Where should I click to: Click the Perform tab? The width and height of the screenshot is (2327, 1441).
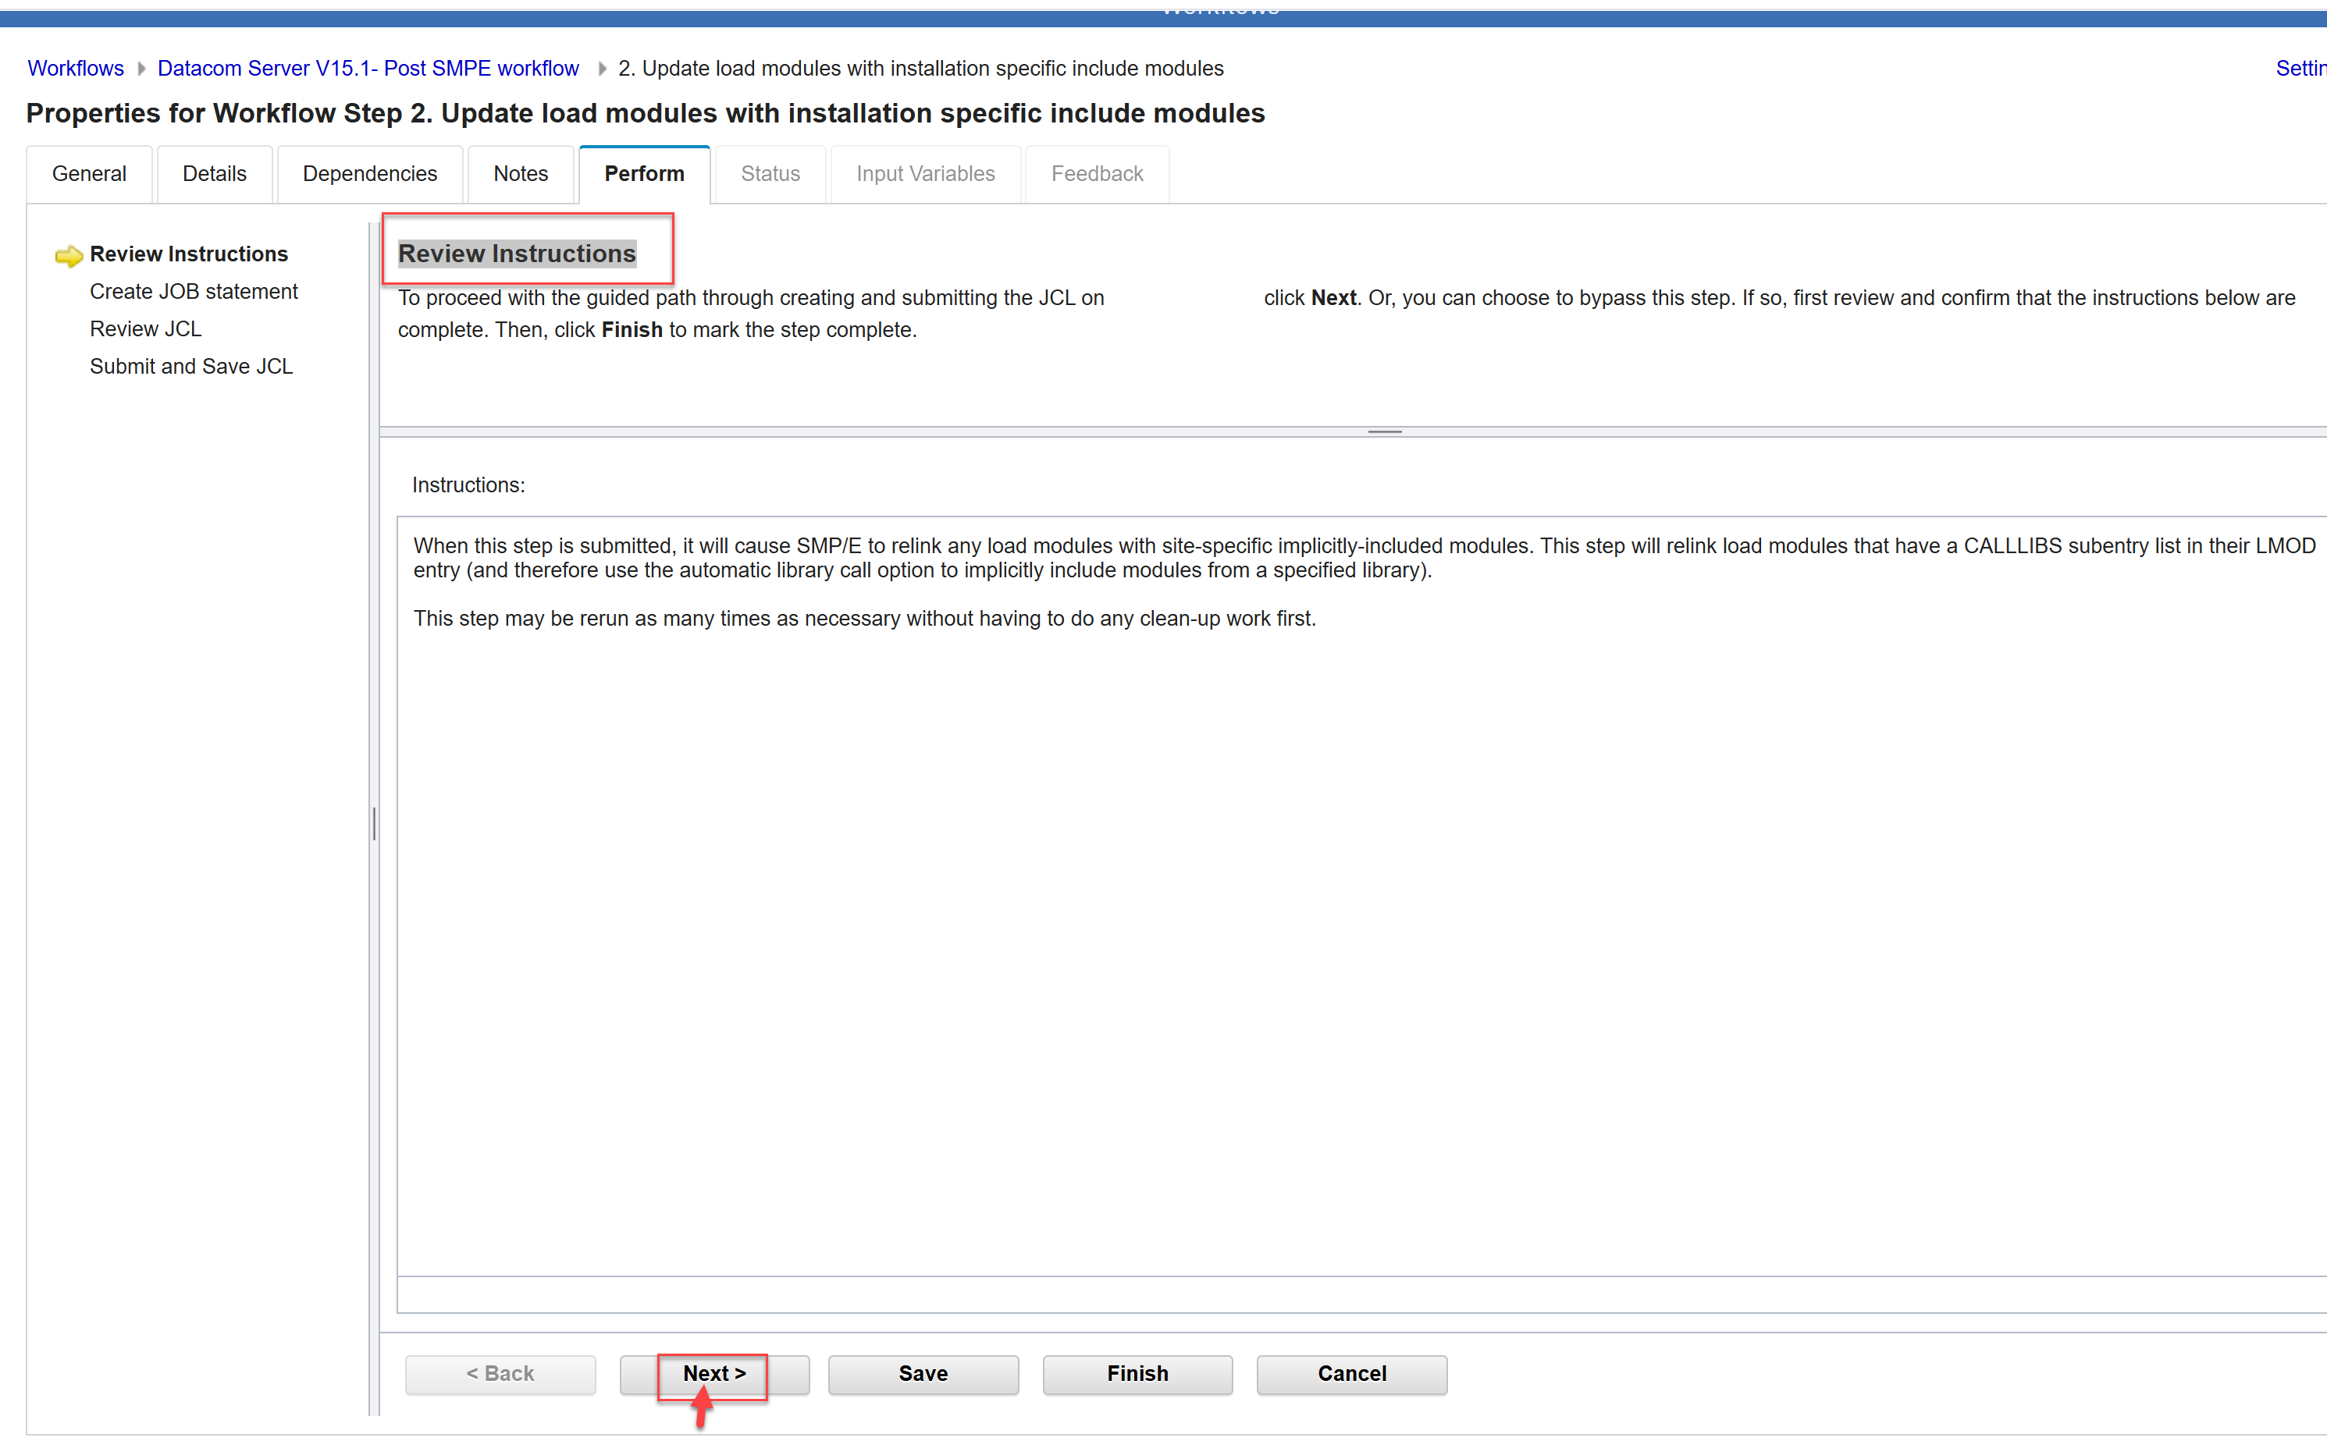(x=643, y=173)
